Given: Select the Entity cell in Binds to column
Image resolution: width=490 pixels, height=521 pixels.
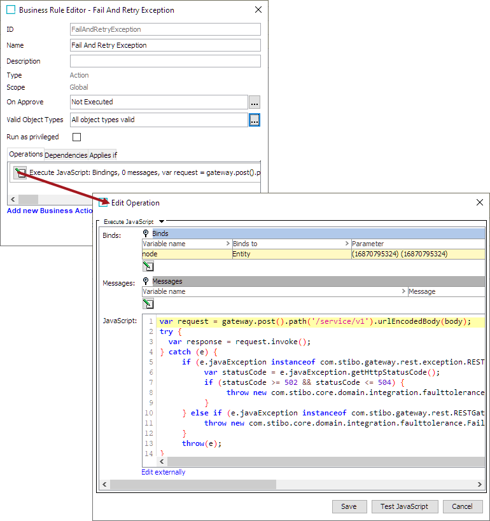Looking at the screenshot, I should pos(291,254).
